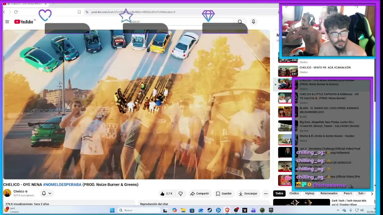Click the video player to pause
The height and width of the screenshot is (215, 383).
[x=136, y=105]
